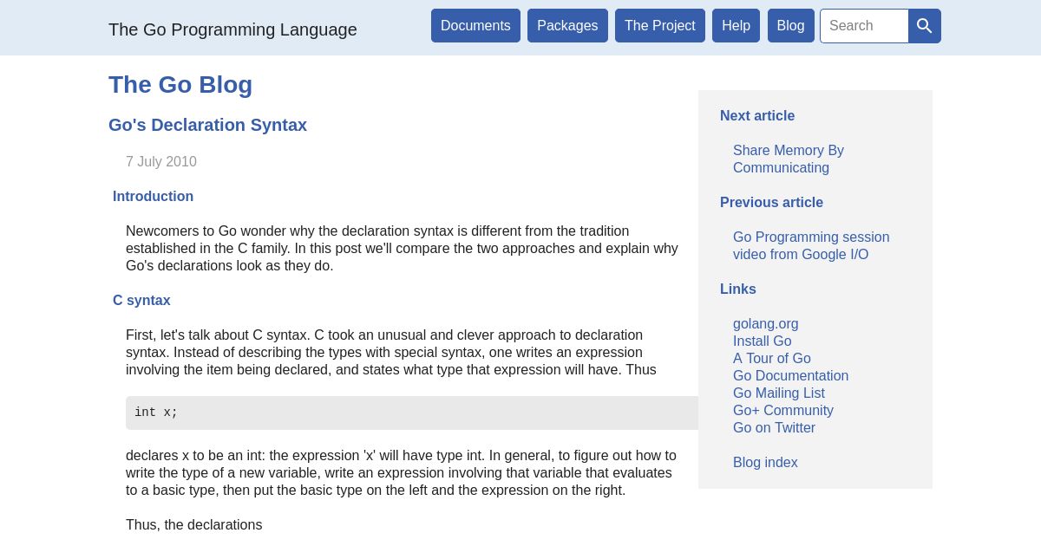Go to the Blog nav button

790,26
